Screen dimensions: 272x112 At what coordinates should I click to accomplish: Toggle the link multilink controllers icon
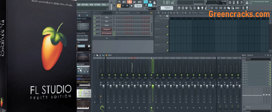point(150,5)
